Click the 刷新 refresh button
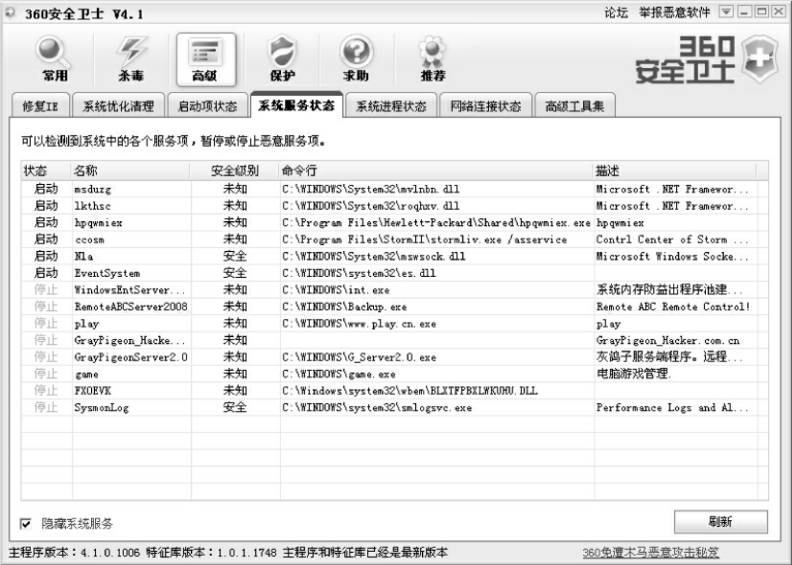Image resolution: width=792 pixels, height=565 pixels. pos(721,522)
